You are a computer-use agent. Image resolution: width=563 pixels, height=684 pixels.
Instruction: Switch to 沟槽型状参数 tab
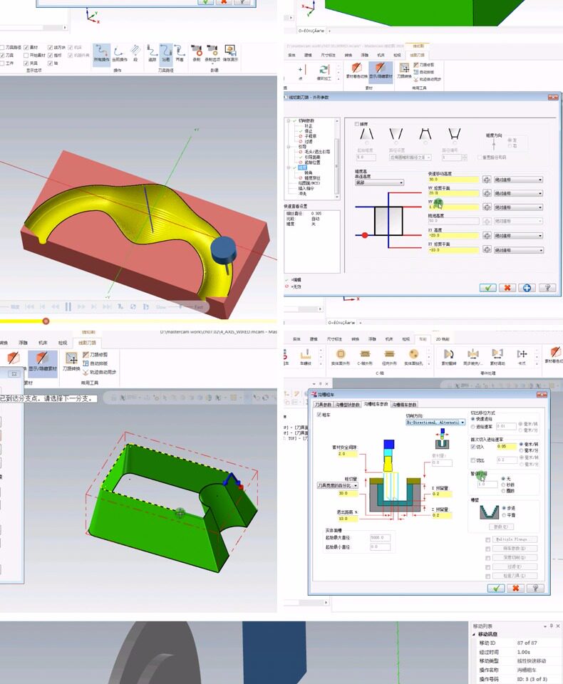tap(347, 405)
